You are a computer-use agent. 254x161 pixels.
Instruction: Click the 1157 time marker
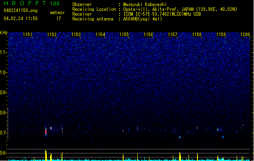173,35
